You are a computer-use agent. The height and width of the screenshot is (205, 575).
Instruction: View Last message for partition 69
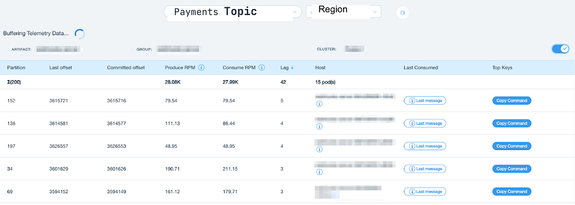[x=425, y=192]
